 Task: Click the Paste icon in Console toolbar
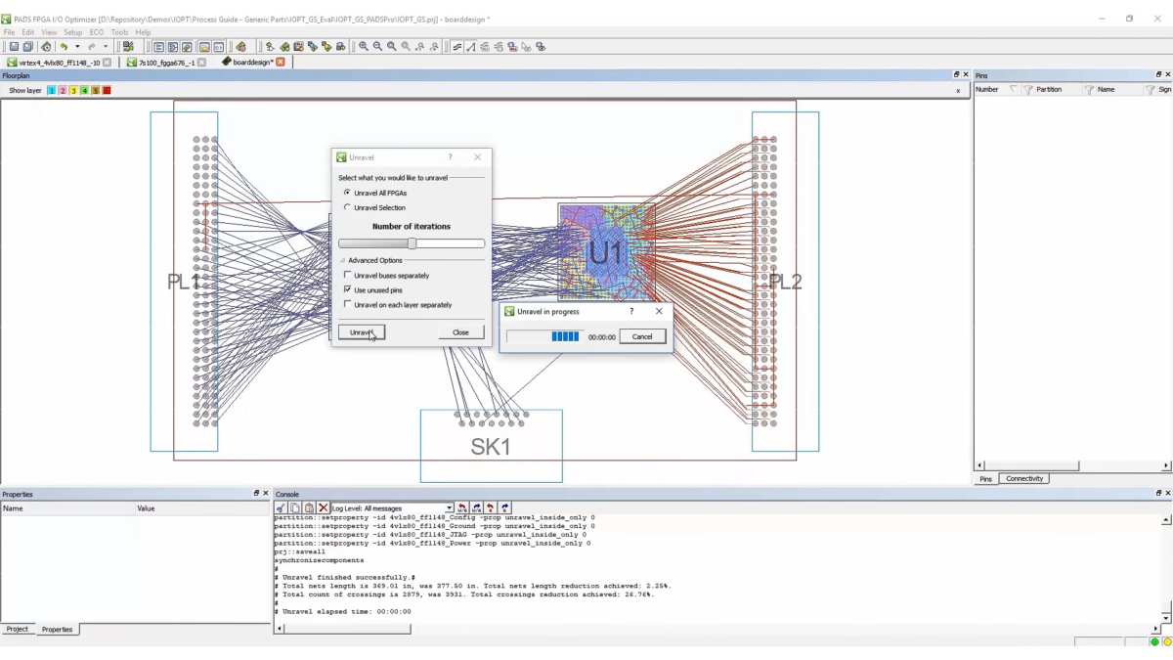(309, 508)
